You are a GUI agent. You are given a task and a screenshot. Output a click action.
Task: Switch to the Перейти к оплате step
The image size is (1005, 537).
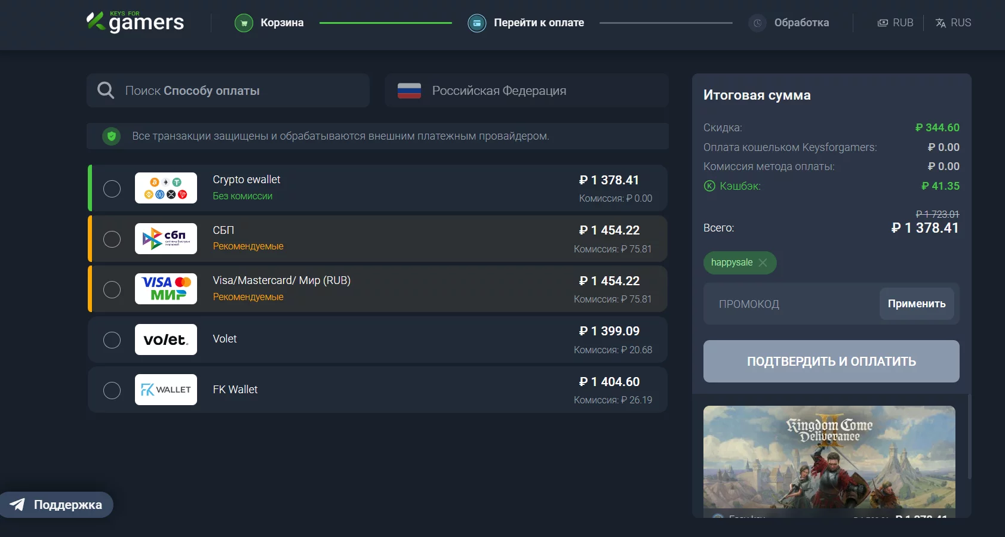click(x=539, y=23)
